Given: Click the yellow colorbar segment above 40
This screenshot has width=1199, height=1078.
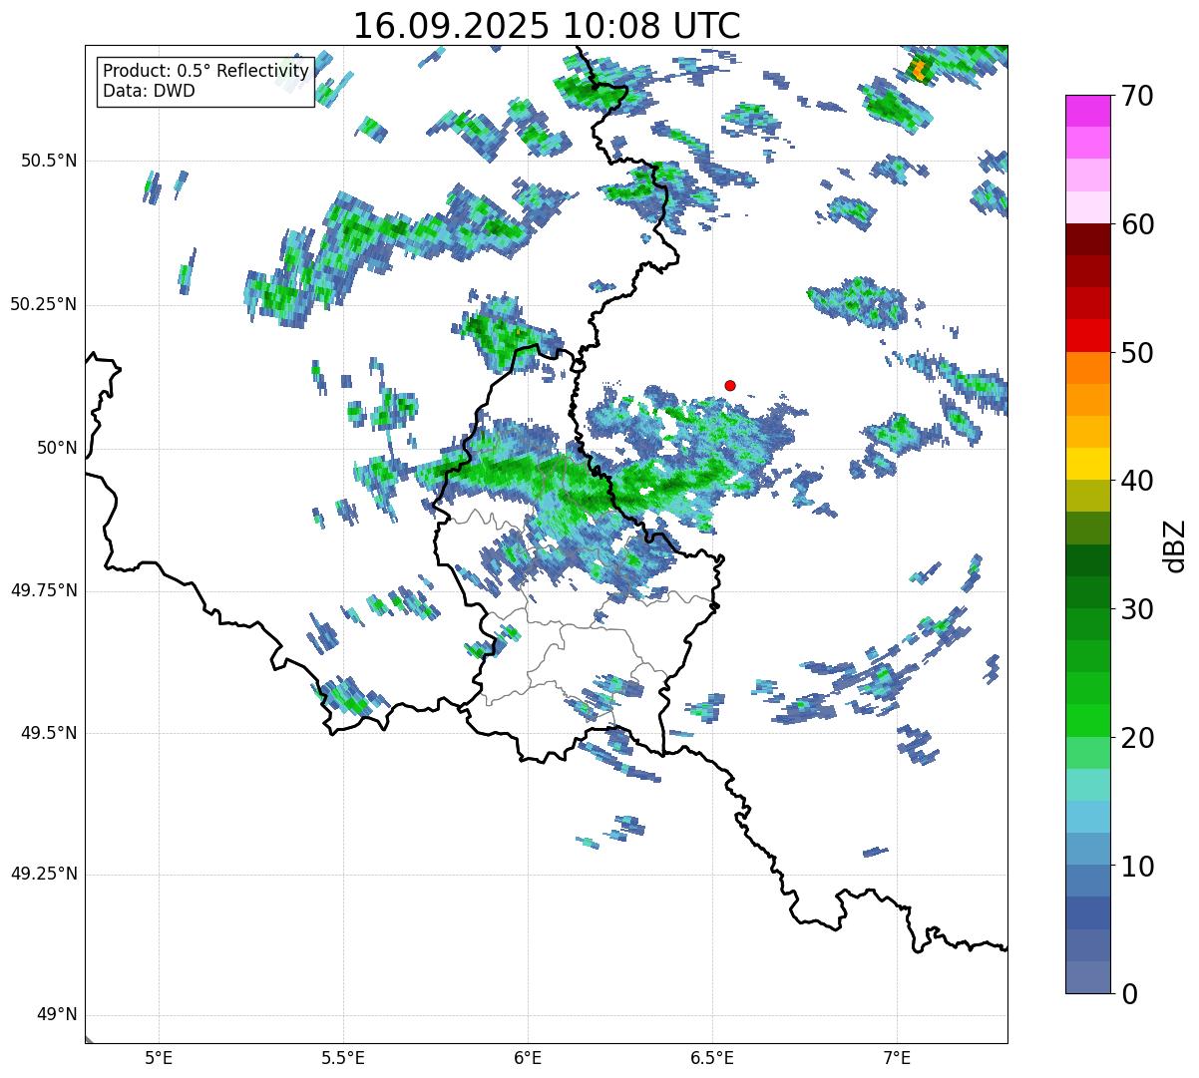Looking at the screenshot, I should 1088,464.
